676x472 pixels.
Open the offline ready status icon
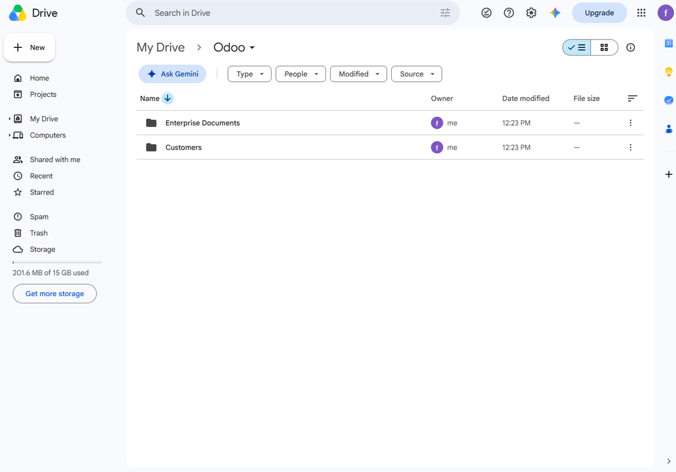(x=486, y=13)
